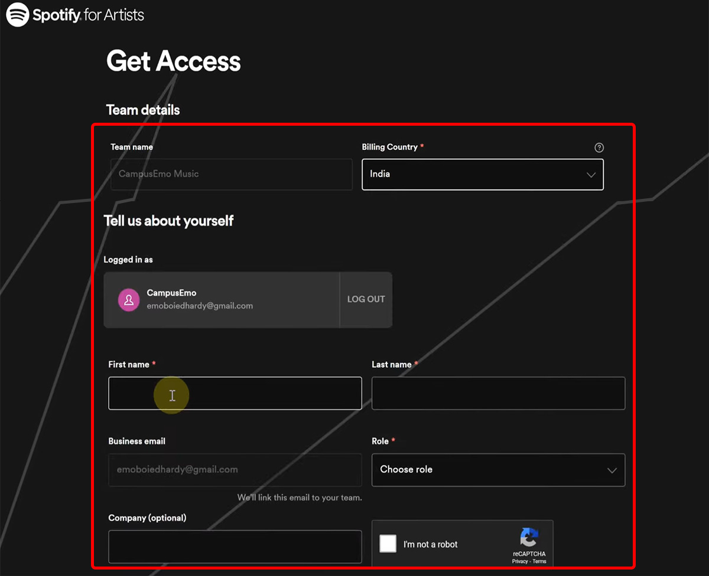Click the Billing Country label
This screenshot has height=576, width=709.
click(x=389, y=147)
